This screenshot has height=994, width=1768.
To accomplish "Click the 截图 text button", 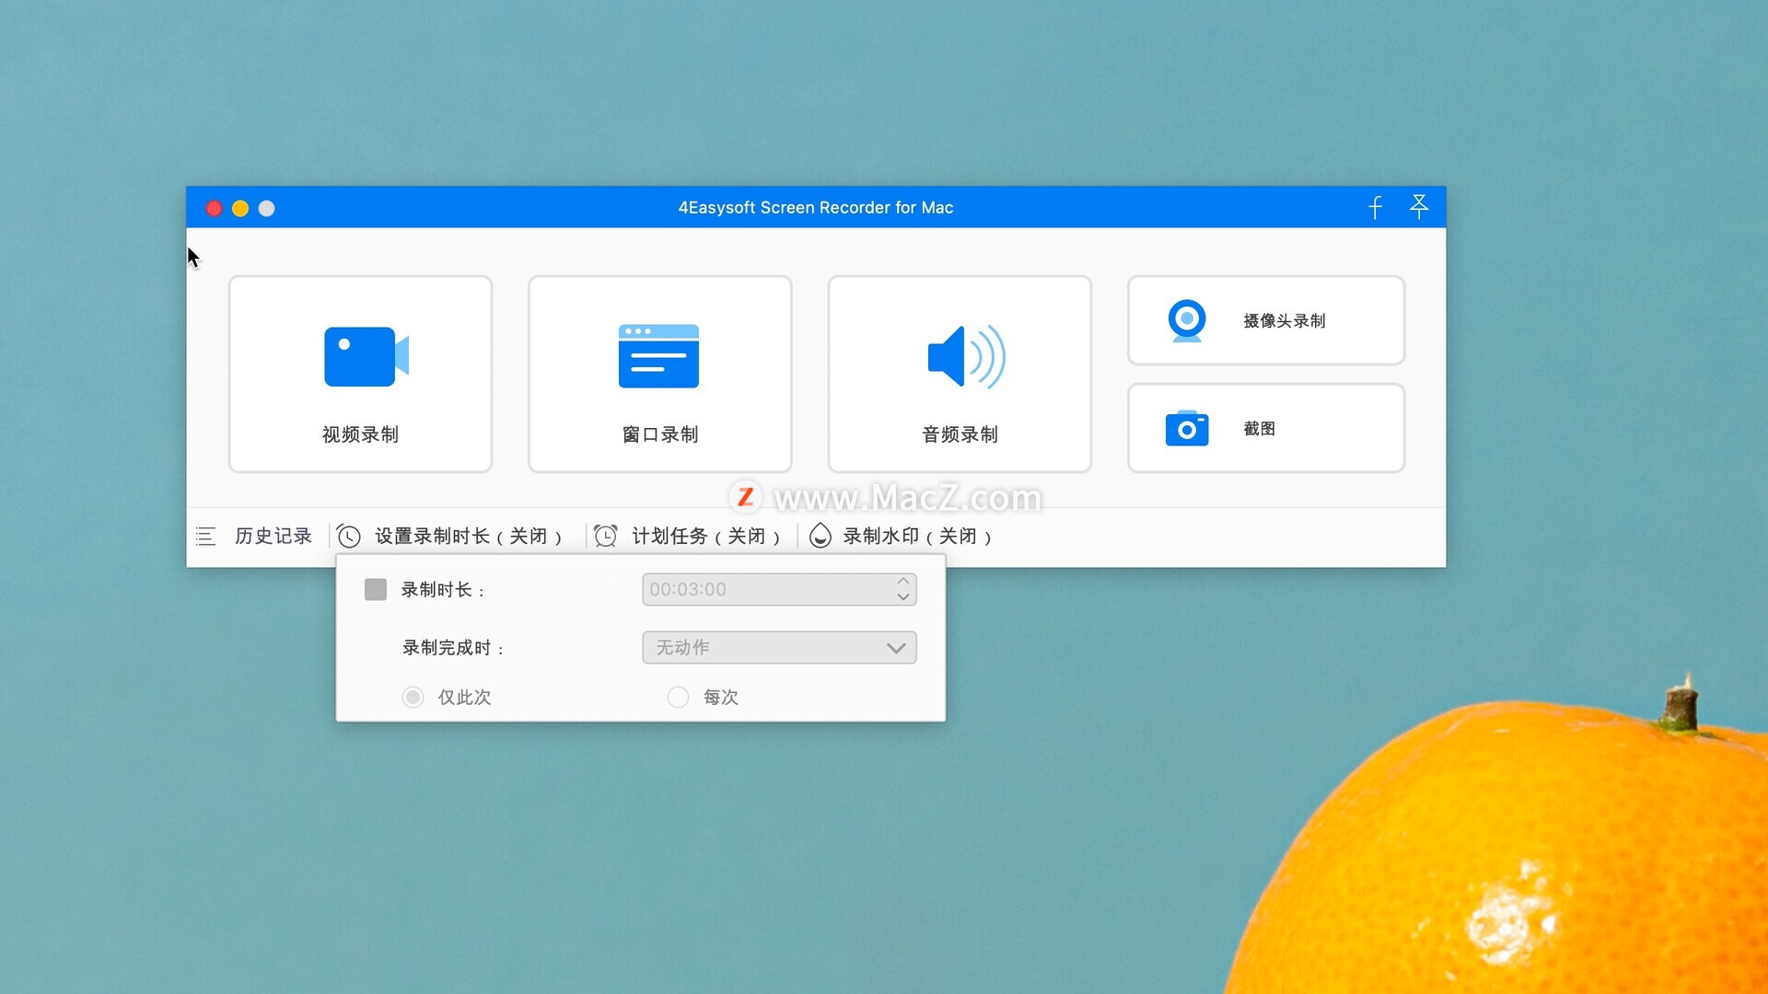I will click(1259, 428).
